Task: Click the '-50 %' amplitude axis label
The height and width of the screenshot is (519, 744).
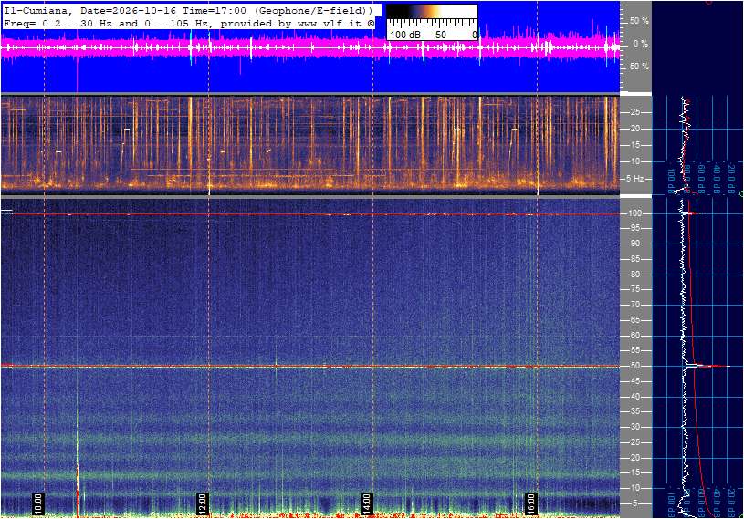Action: [x=638, y=67]
